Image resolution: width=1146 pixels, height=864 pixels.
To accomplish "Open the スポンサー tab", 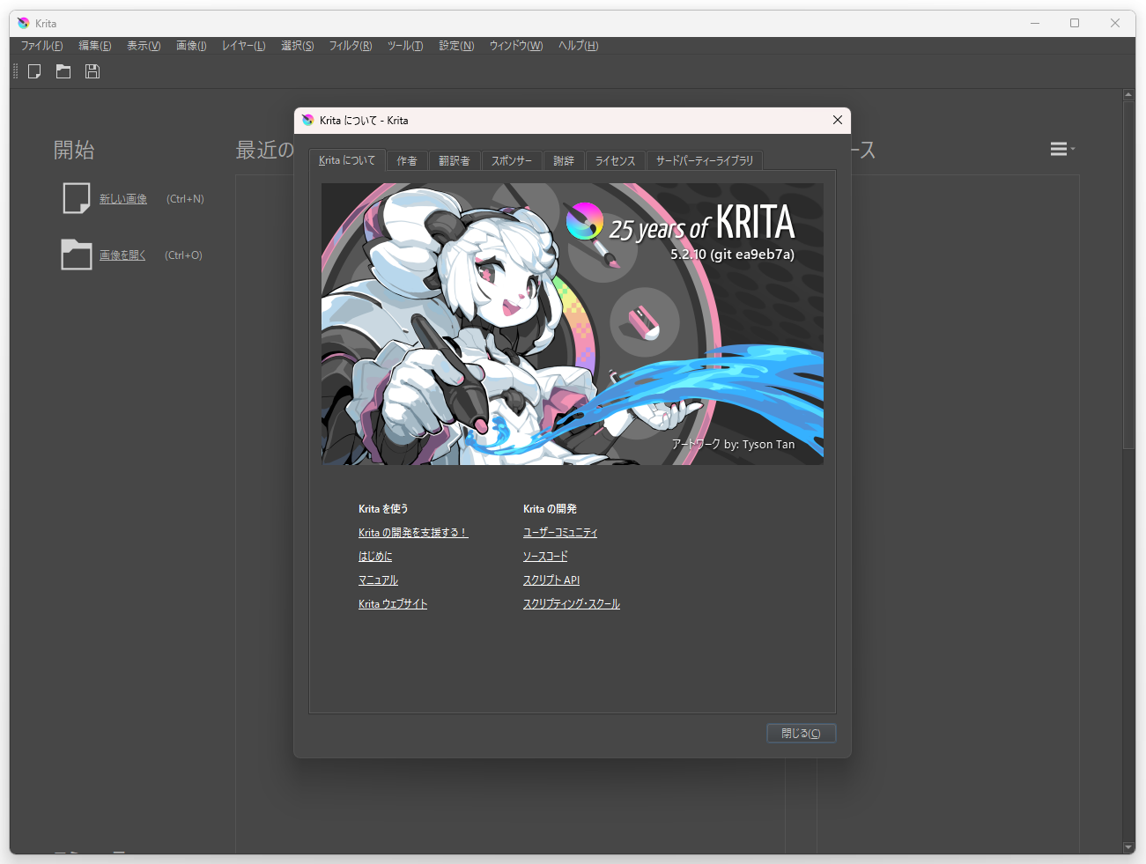I will [512, 160].
